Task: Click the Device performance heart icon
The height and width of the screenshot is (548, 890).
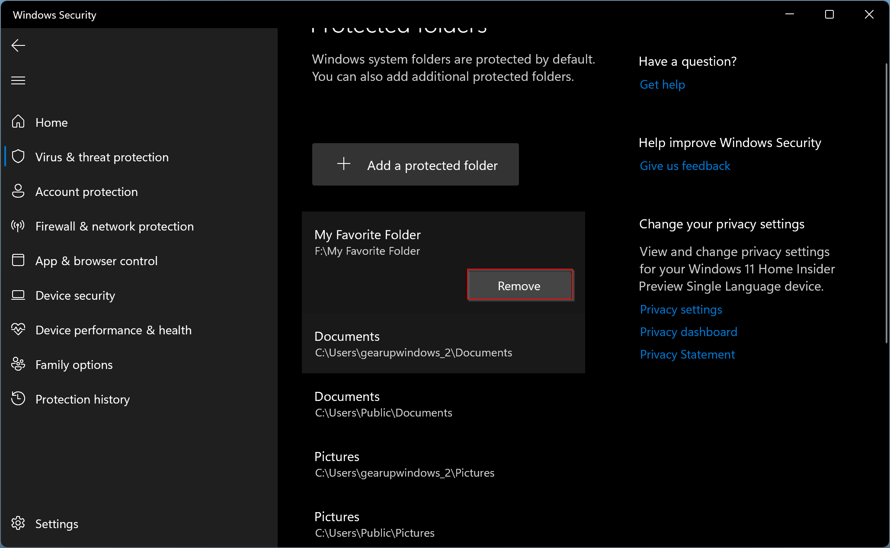Action: [18, 330]
